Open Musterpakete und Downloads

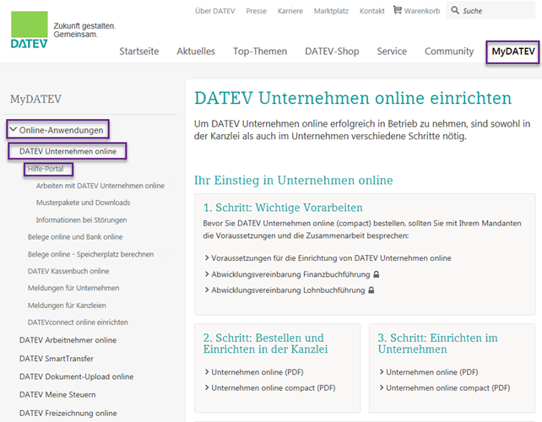click(x=83, y=203)
